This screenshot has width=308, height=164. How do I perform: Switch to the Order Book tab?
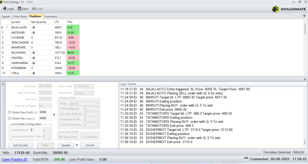click(20, 16)
